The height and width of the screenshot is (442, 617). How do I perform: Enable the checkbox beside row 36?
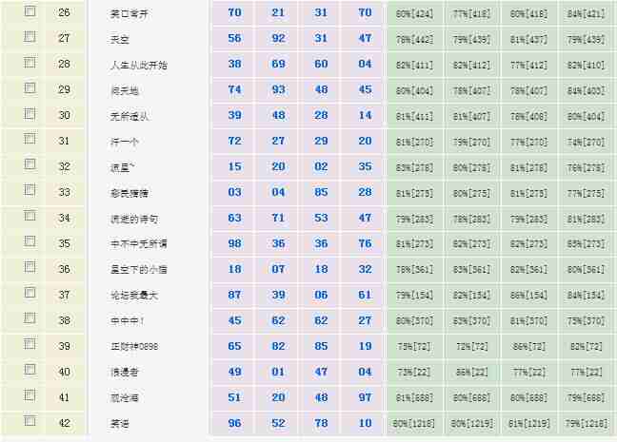tap(30, 269)
